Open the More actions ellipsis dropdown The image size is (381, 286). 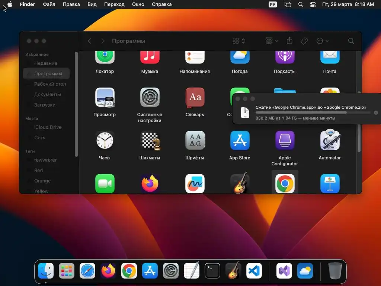323,41
